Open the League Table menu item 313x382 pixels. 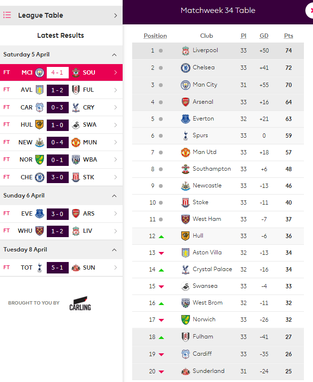click(61, 15)
